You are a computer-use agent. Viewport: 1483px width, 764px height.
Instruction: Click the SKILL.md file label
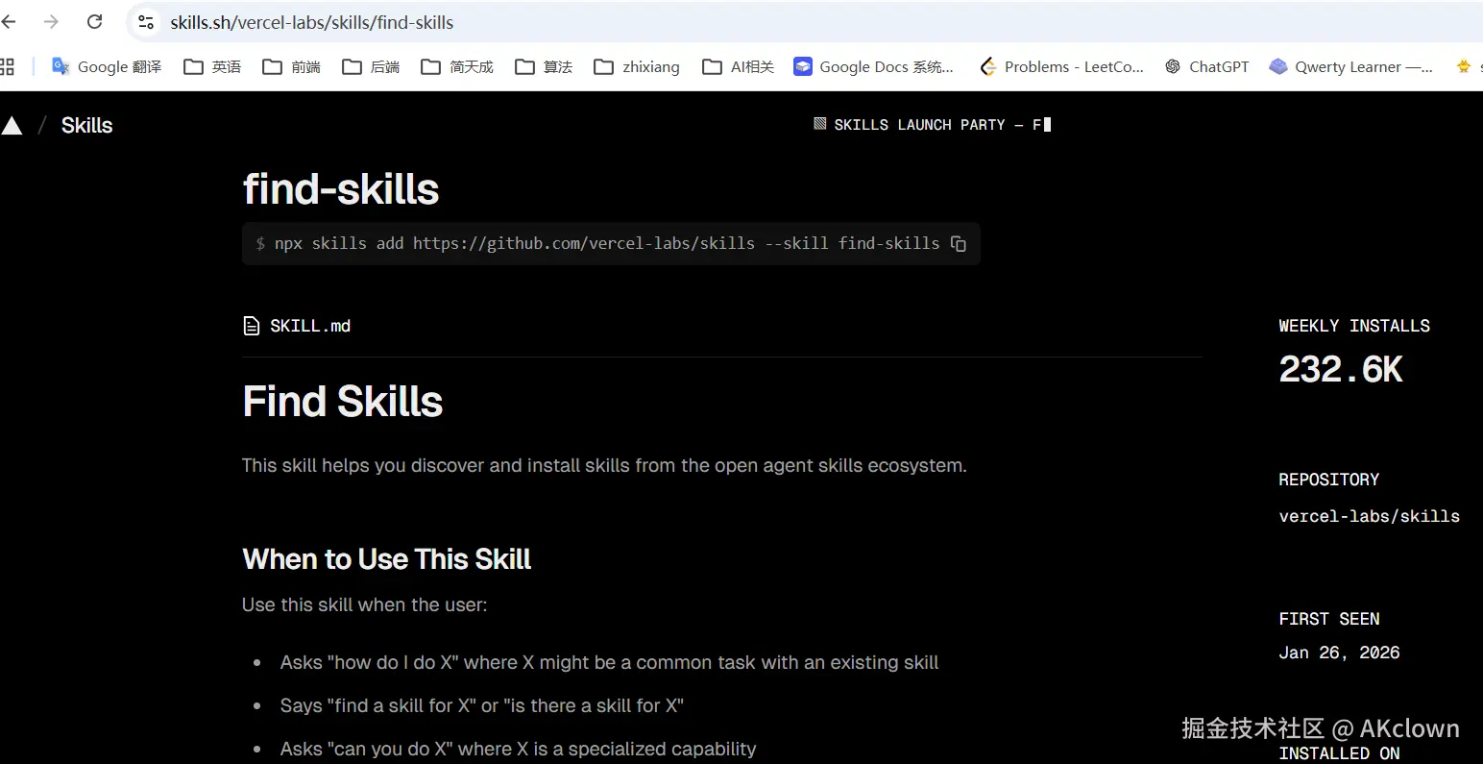click(310, 326)
